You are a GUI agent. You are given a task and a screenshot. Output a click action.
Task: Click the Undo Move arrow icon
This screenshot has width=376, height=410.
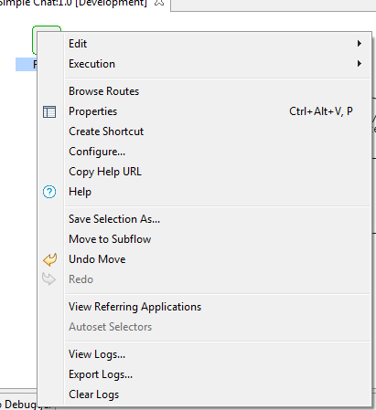tap(49, 259)
